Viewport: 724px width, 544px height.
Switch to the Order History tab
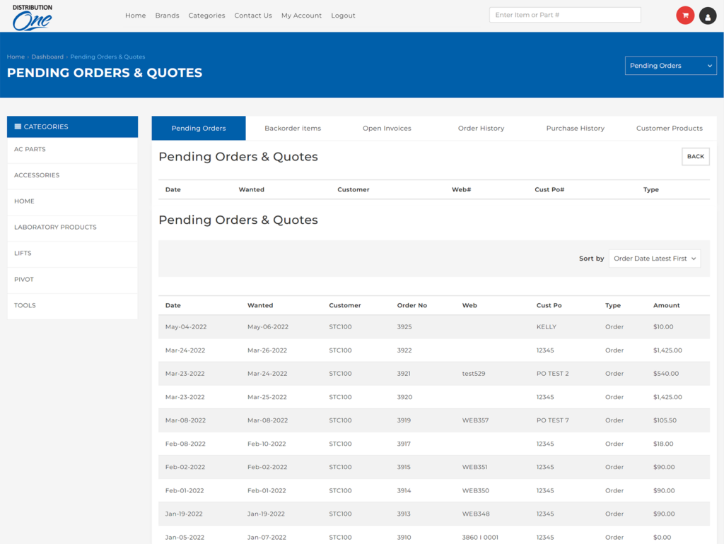pyautogui.click(x=481, y=129)
